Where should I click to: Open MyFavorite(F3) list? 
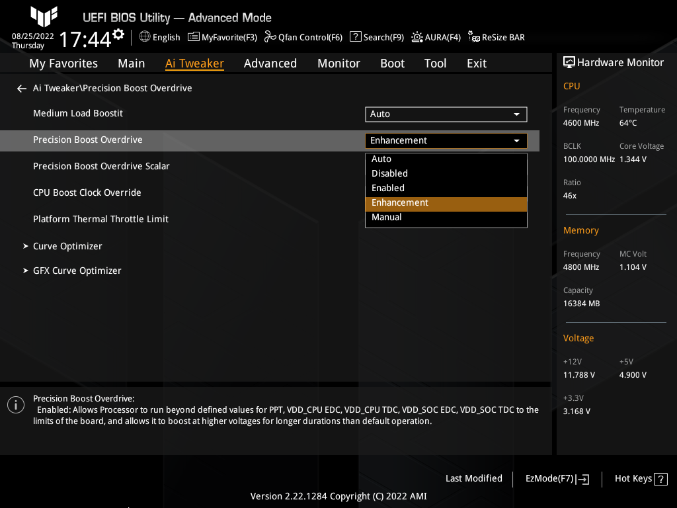click(x=222, y=37)
